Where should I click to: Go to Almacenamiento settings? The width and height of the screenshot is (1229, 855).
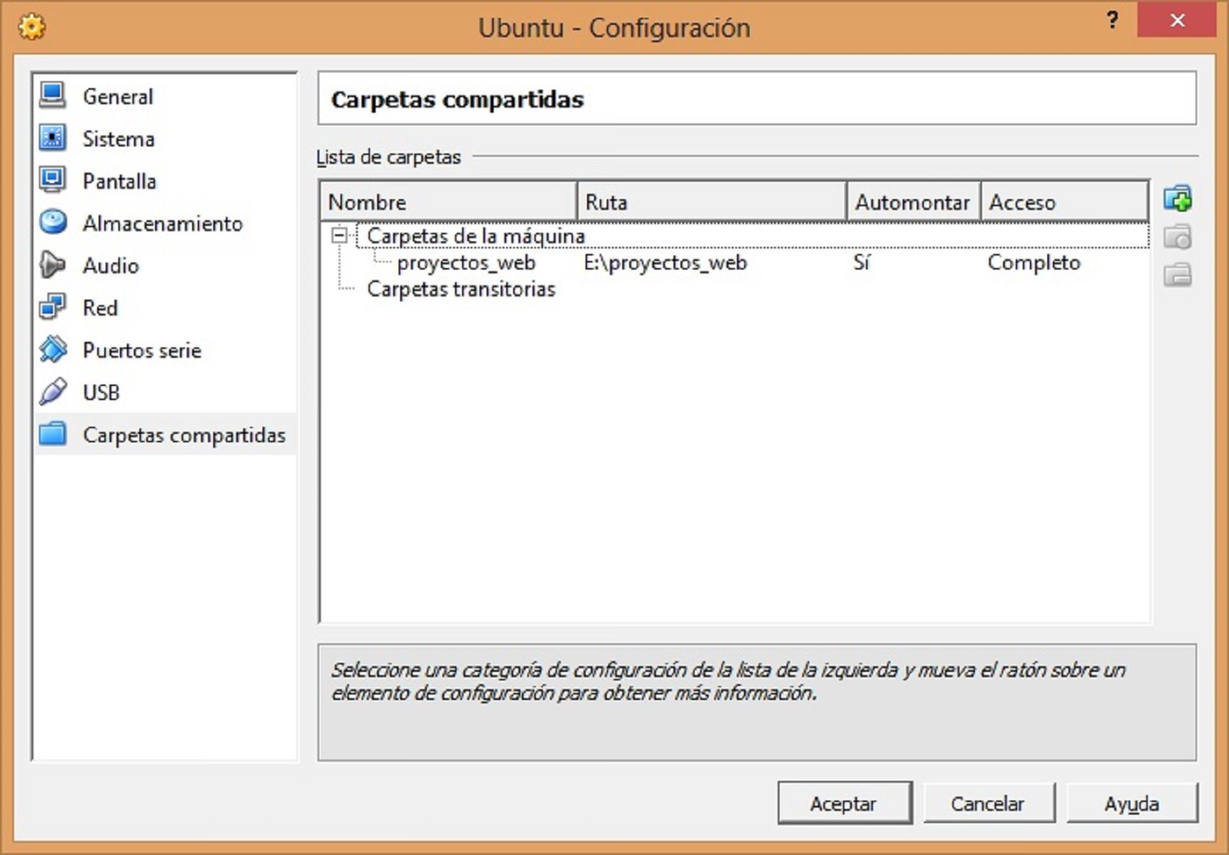[163, 223]
